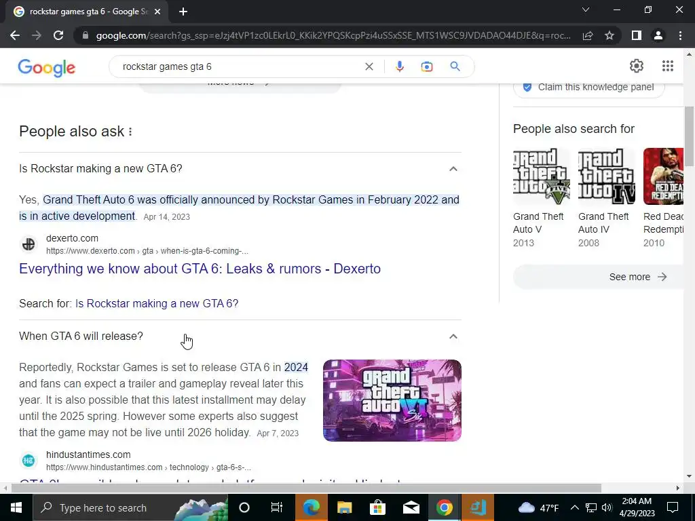The image size is (695, 521).
Task: Open Mail app from taskbar
Action: pyautogui.click(x=411, y=507)
